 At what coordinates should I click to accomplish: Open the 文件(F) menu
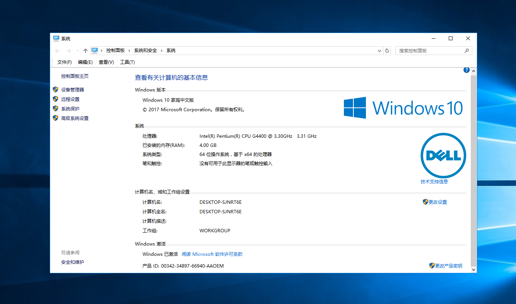point(65,62)
